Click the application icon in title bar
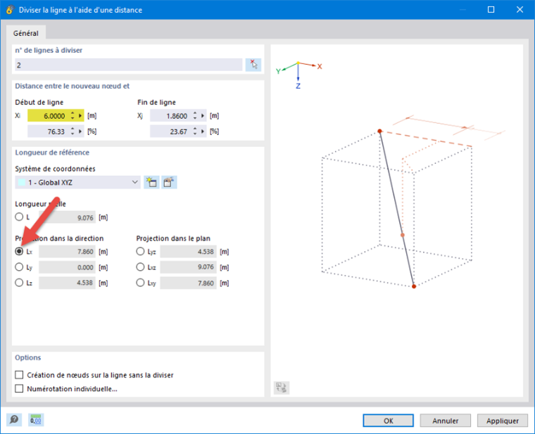535x434 pixels. click(10, 10)
